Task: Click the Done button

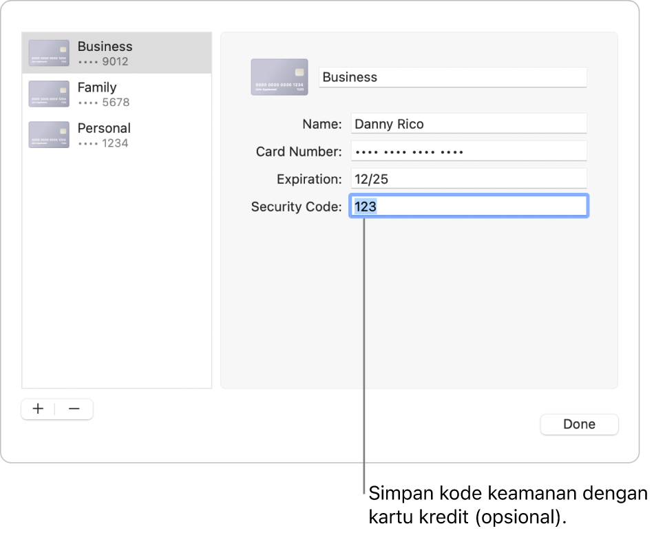Action: coord(579,424)
